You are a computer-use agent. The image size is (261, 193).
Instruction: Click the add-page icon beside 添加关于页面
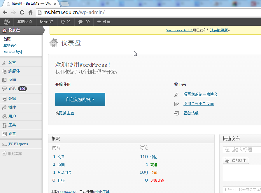click(x=176, y=104)
